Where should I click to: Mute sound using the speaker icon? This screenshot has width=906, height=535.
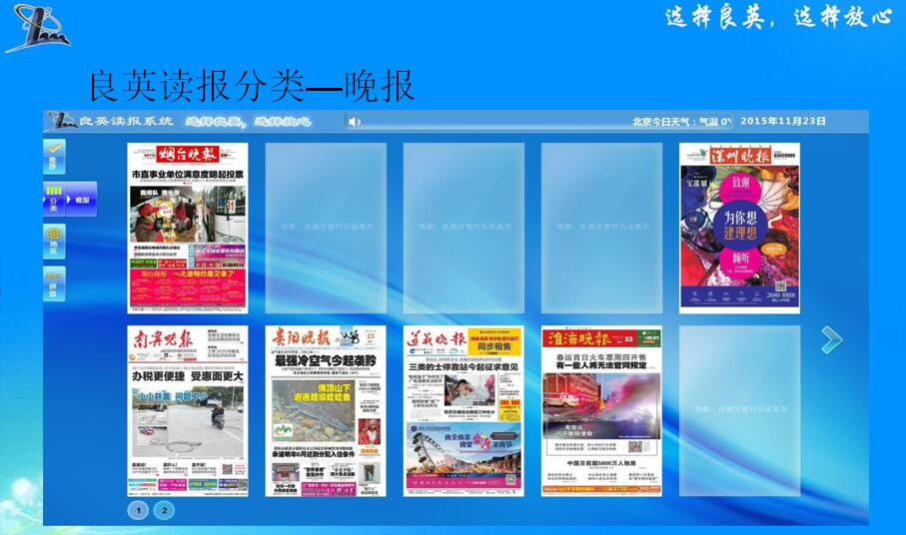click(354, 122)
